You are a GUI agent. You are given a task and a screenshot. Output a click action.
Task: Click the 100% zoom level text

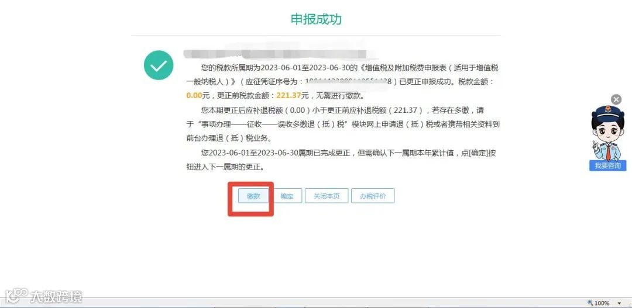[x=602, y=303]
